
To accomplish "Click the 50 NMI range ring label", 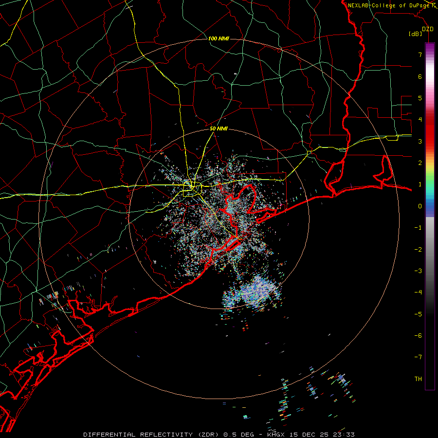I will pyautogui.click(x=219, y=128).
